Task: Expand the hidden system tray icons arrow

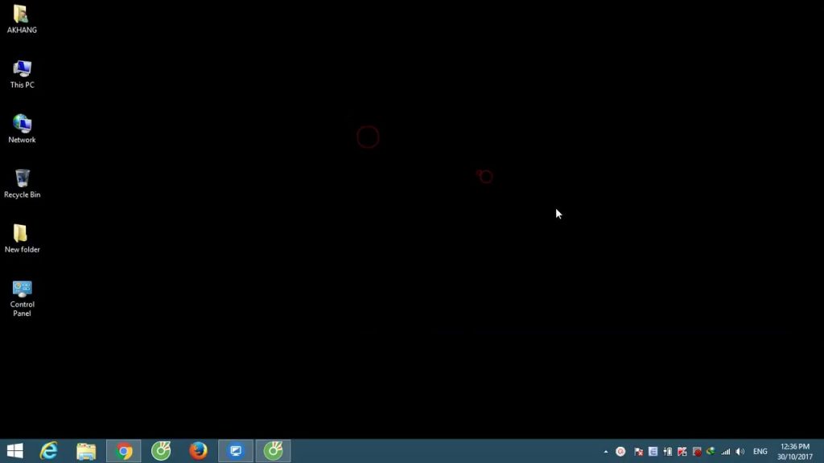Action: pyautogui.click(x=606, y=452)
